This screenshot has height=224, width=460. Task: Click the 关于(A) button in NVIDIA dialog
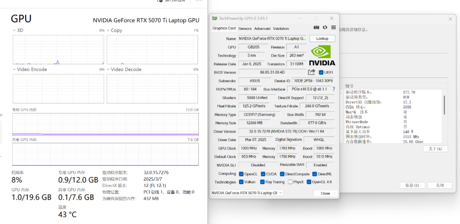pyautogui.click(x=435, y=149)
